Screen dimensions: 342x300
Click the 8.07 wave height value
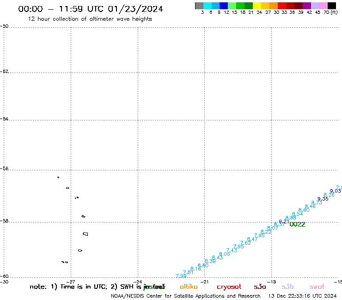273,228
